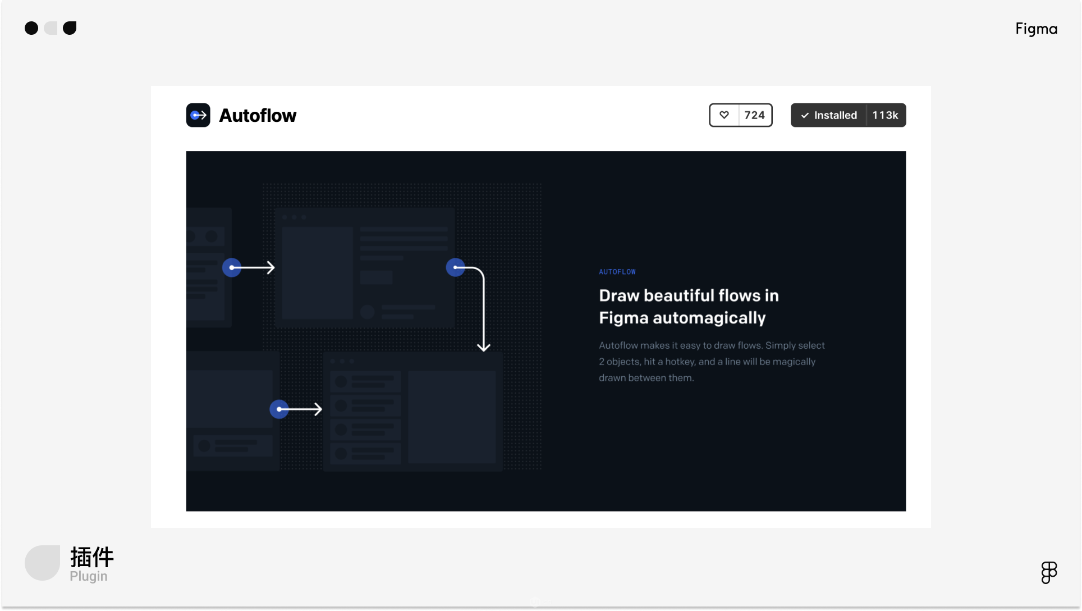Click the curved arrow's blue connector dot
Image resolution: width=1082 pixels, height=611 pixels.
point(455,267)
